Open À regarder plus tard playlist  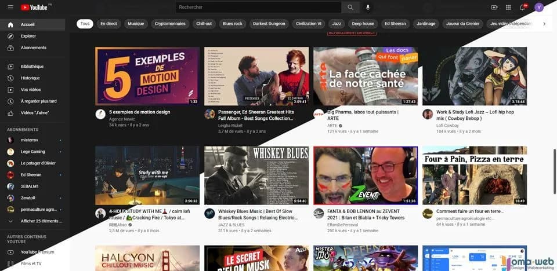click(x=32, y=101)
